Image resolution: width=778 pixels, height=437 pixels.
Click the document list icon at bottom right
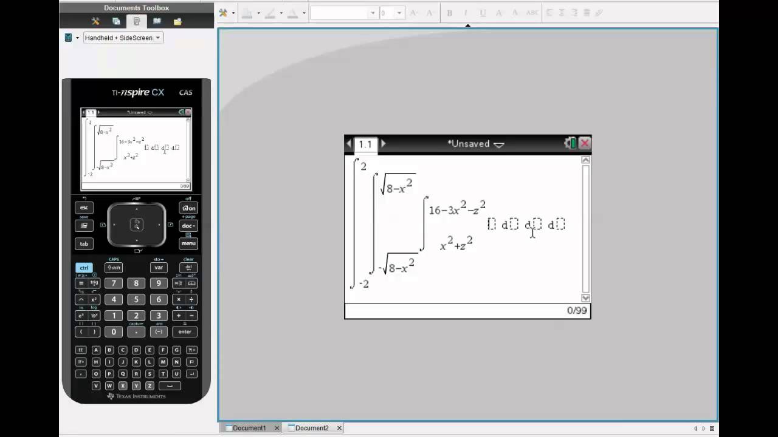click(x=712, y=429)
